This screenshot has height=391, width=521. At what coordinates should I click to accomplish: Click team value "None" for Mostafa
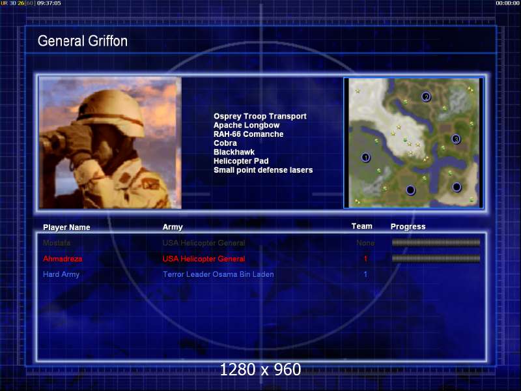coord(365,242)
